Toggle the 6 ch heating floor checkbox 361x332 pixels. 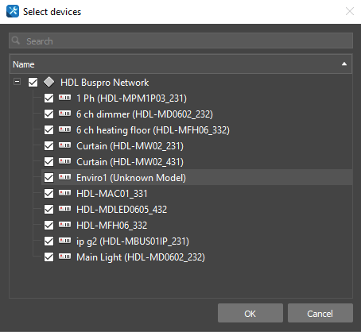click(49, 130)
